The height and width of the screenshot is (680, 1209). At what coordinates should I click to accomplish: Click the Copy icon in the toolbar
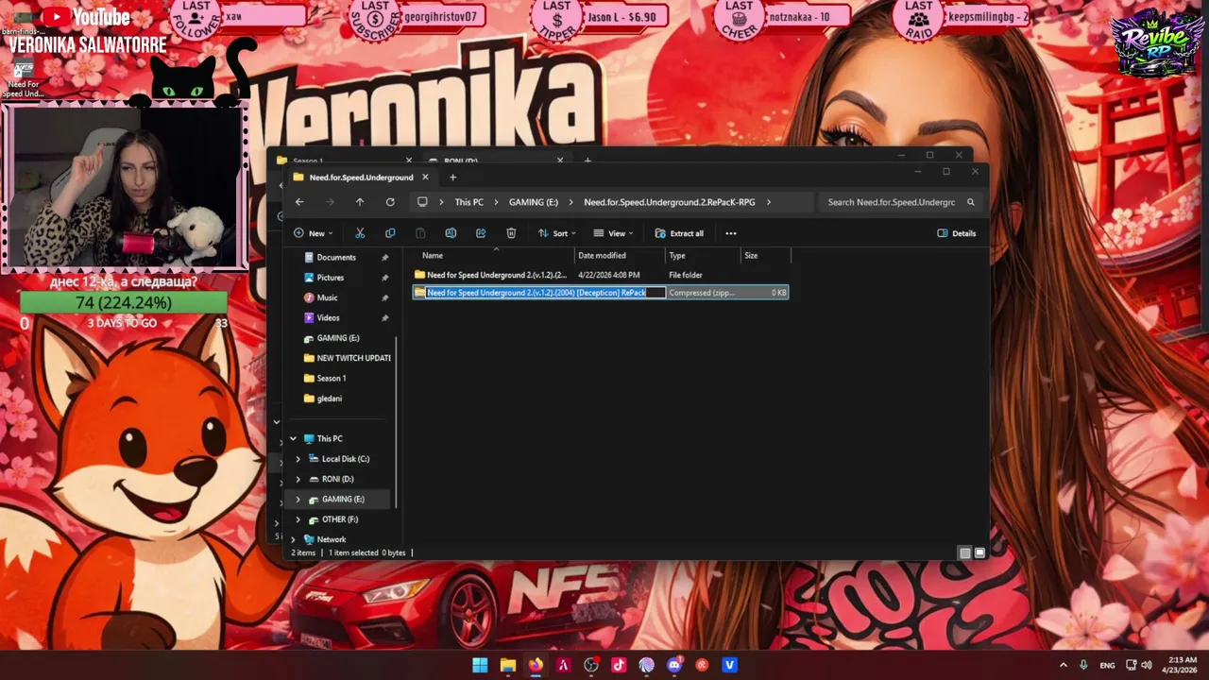click(x=390, y=233)
